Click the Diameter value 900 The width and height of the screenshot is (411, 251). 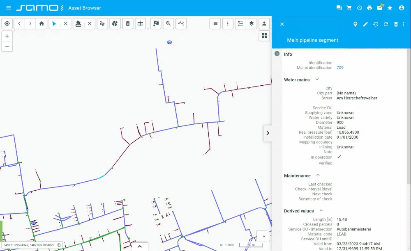(340, 122)
